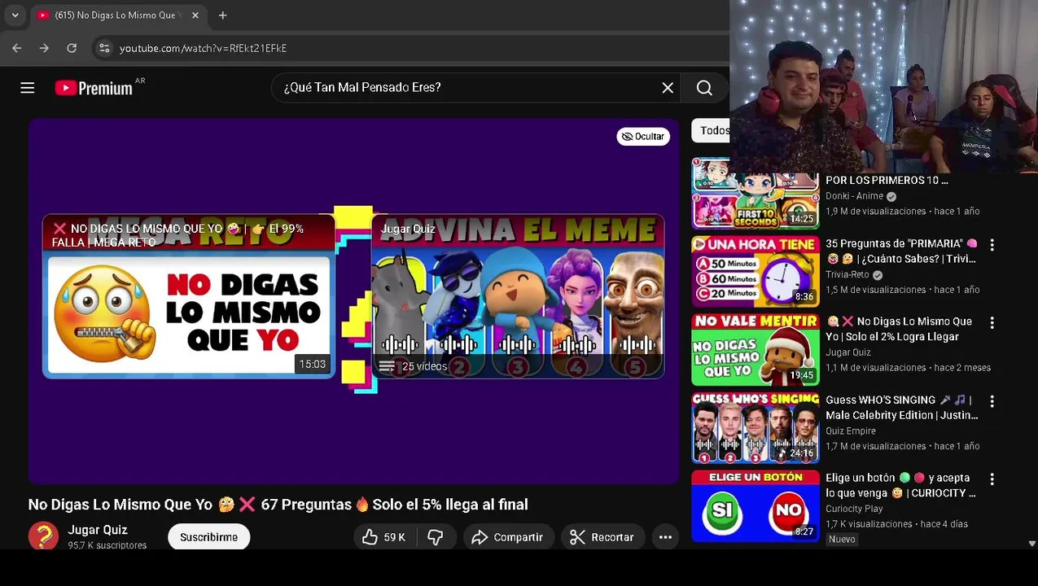Close the No Digas Lo Mismo tab

click(195, 15)
